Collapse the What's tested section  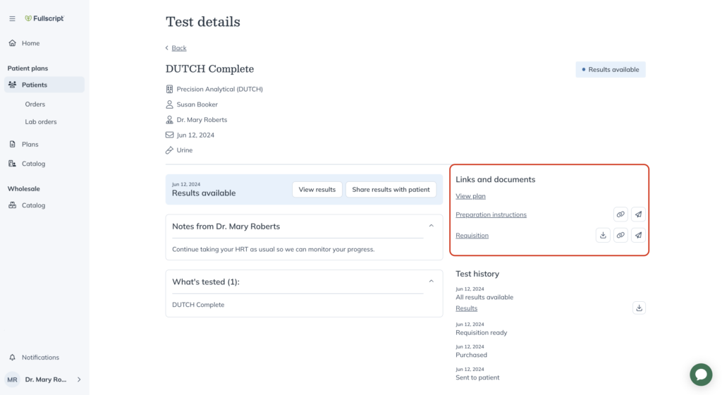431,281
